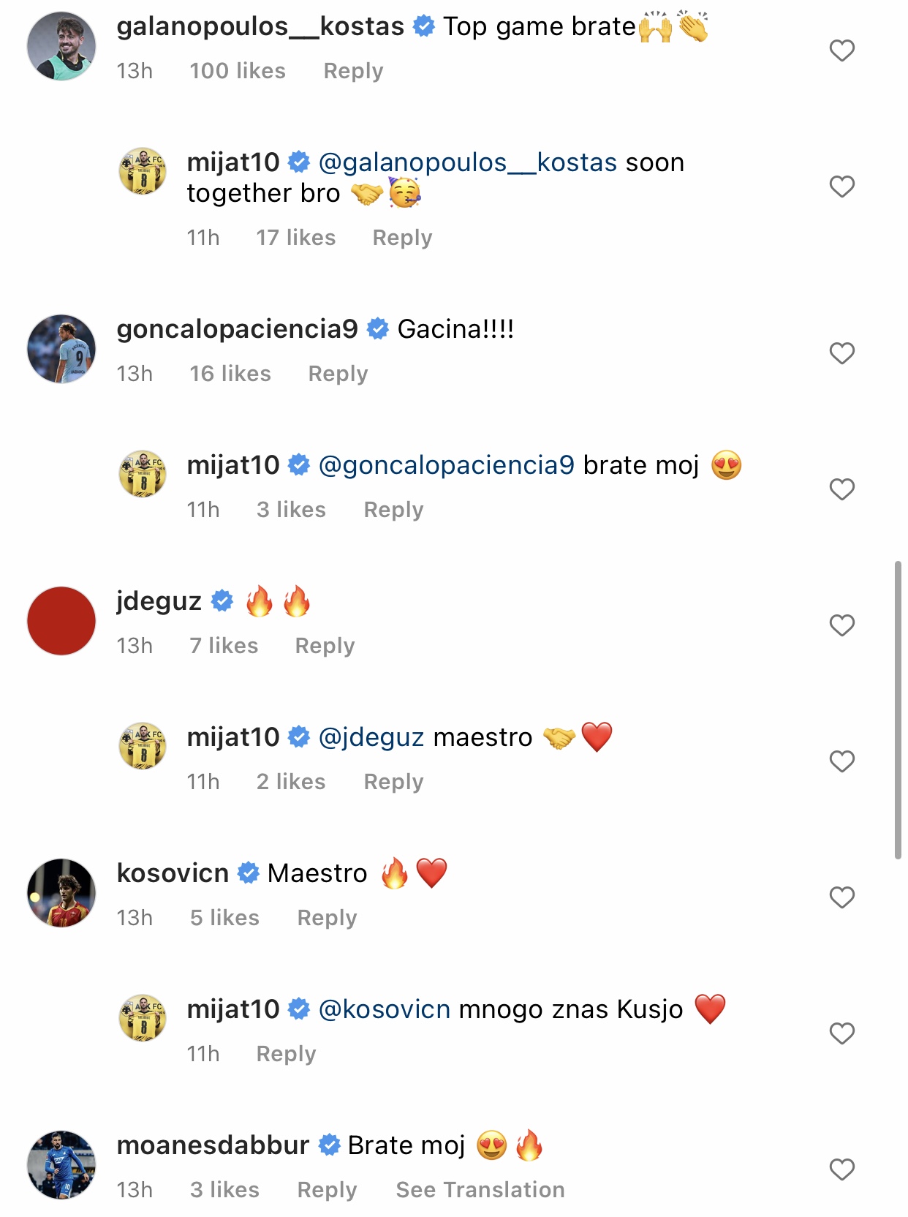Like galanopoulos__kostas's "Top game brate" comment
The height and width of the screenshot is (1217, 908).
tap(841, 50)
